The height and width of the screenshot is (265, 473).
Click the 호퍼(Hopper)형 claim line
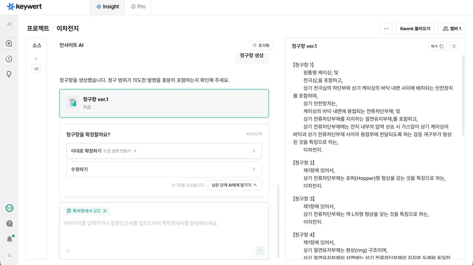pos(374,178)
